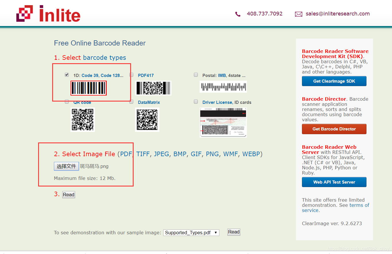Click the Barcode Director heading
This screenshot has width=392, height=254.
click(324, 99)
